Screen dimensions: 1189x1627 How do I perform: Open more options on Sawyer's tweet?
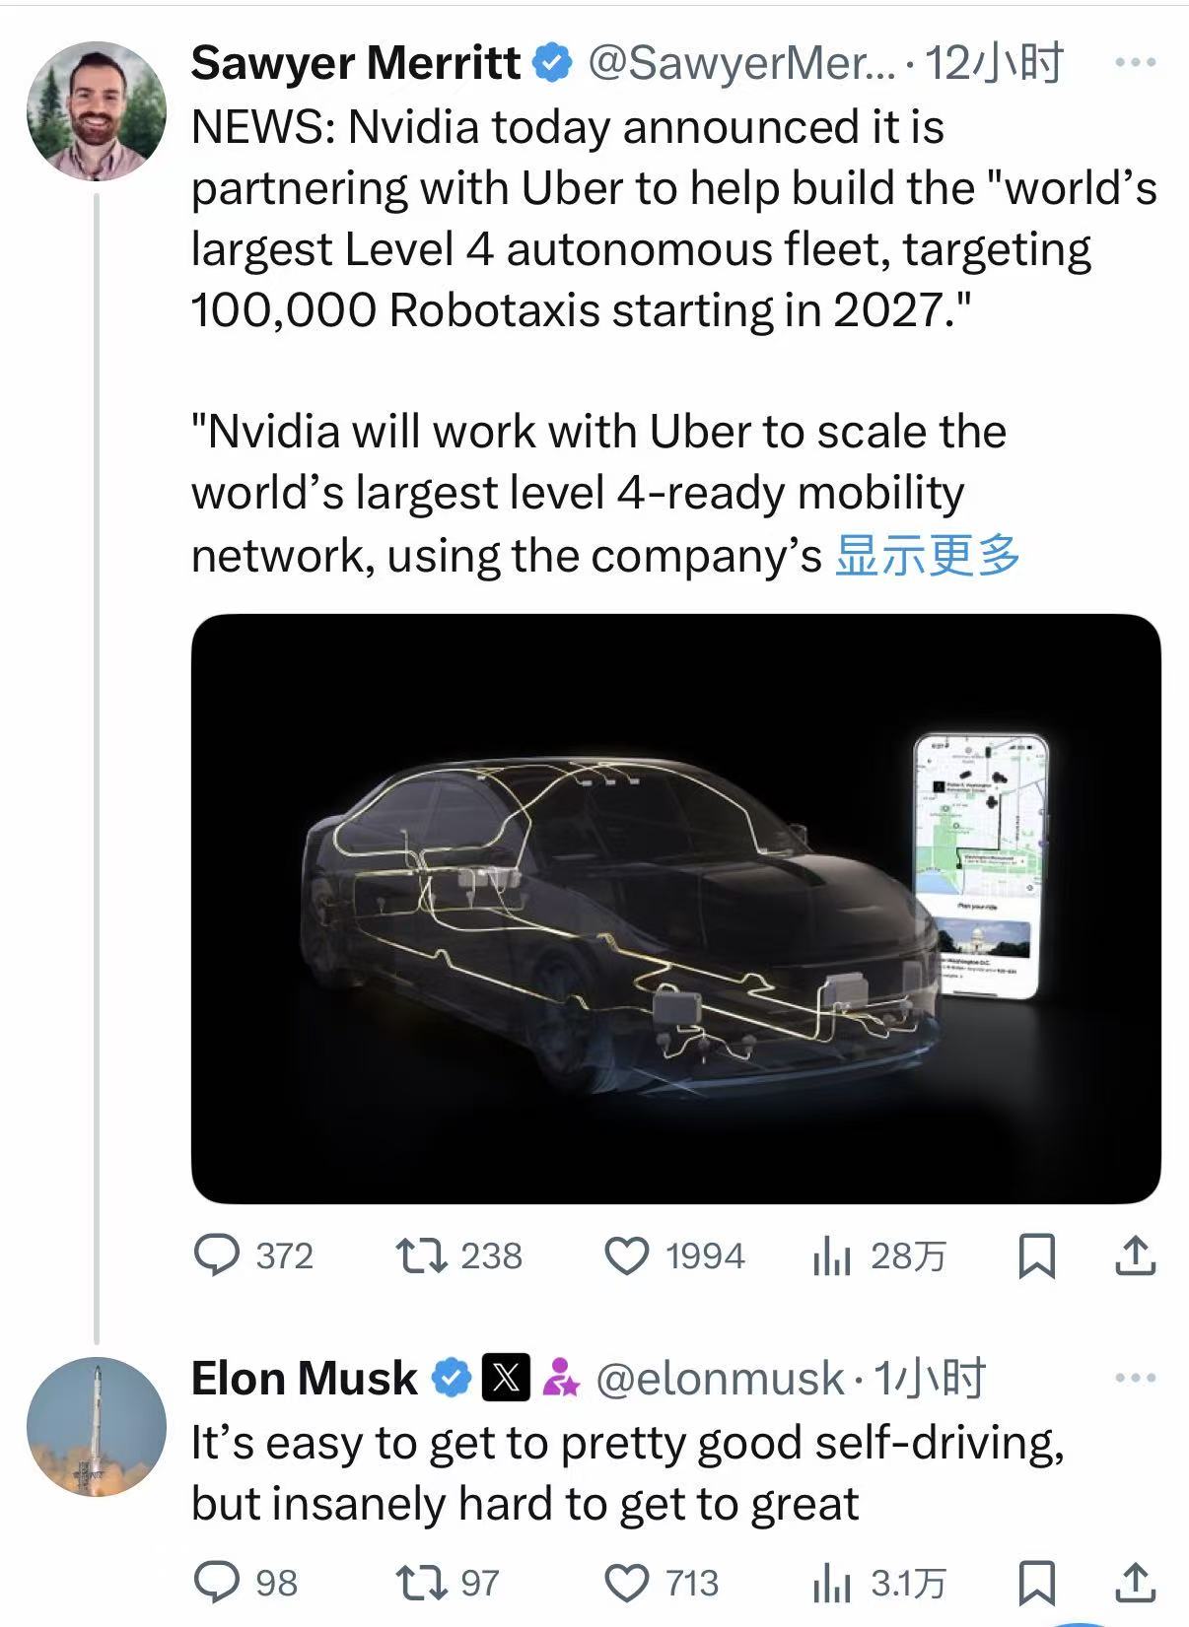(x=1135, y=62)
